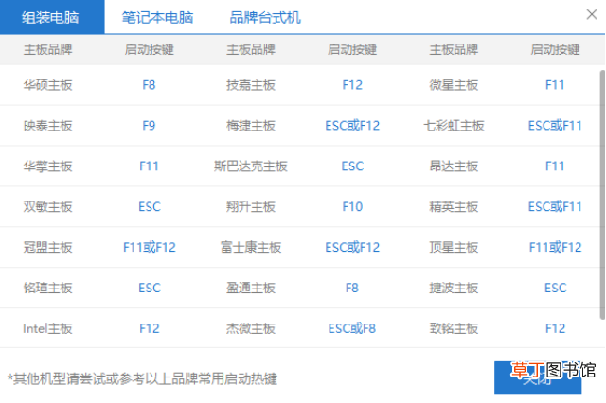Screen dimensions: 606x403
Task: Click the 捷波主板 brand cell
Action: (454, 288)
